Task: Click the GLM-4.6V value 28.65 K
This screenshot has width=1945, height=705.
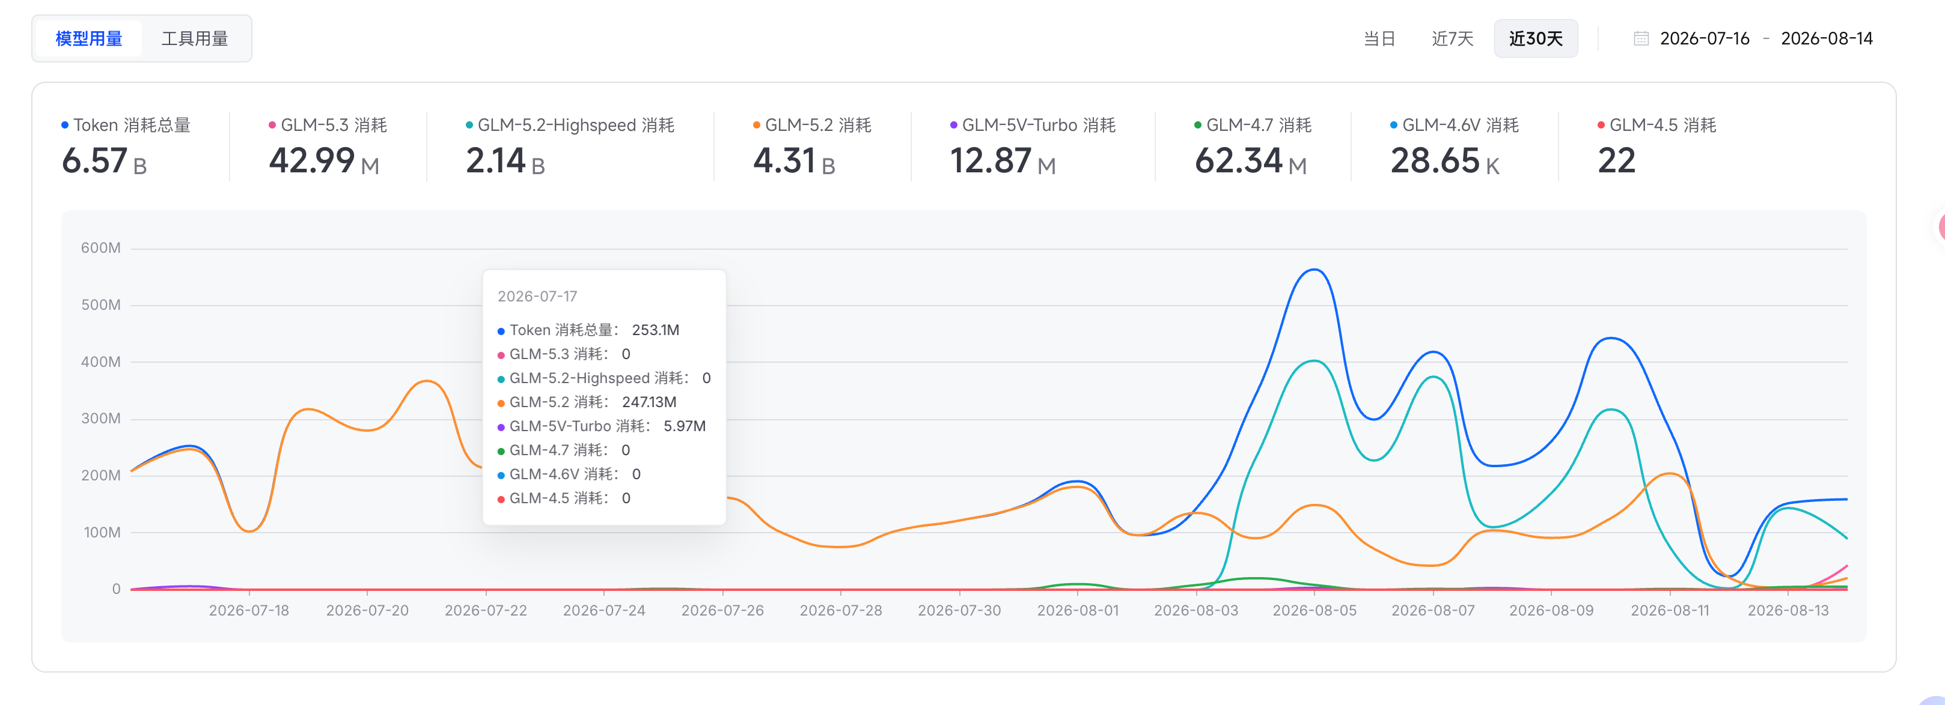Action: (1445, 160)
